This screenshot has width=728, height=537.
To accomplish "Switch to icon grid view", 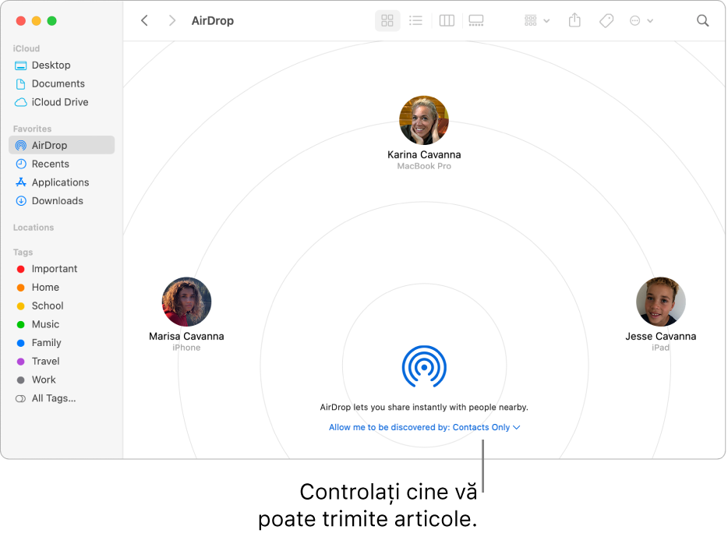I will tap(387, 20).
